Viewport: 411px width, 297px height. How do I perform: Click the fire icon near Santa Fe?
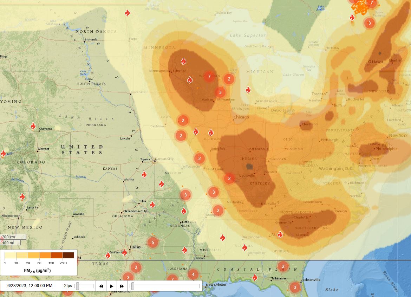pyautogui.click(x=22, y=196)
